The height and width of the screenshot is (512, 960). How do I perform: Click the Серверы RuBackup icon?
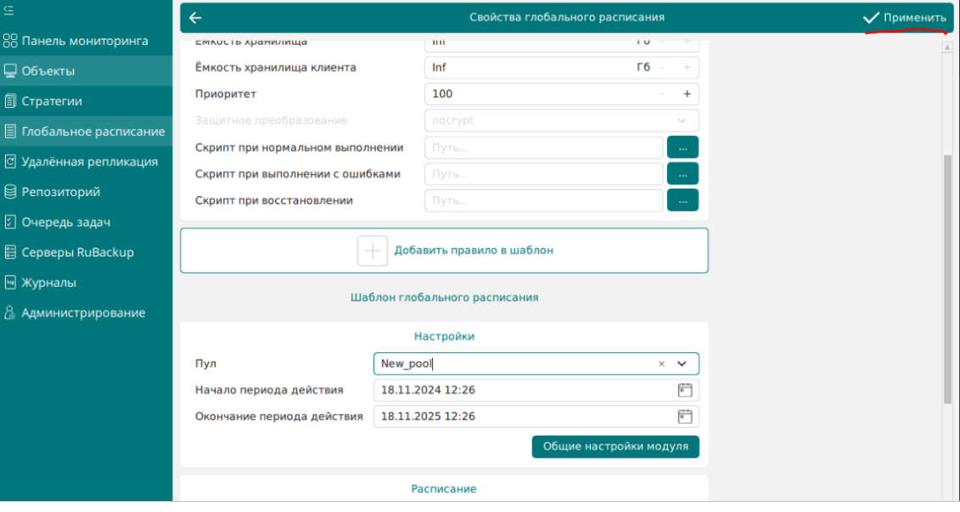[x=10, y=252]
